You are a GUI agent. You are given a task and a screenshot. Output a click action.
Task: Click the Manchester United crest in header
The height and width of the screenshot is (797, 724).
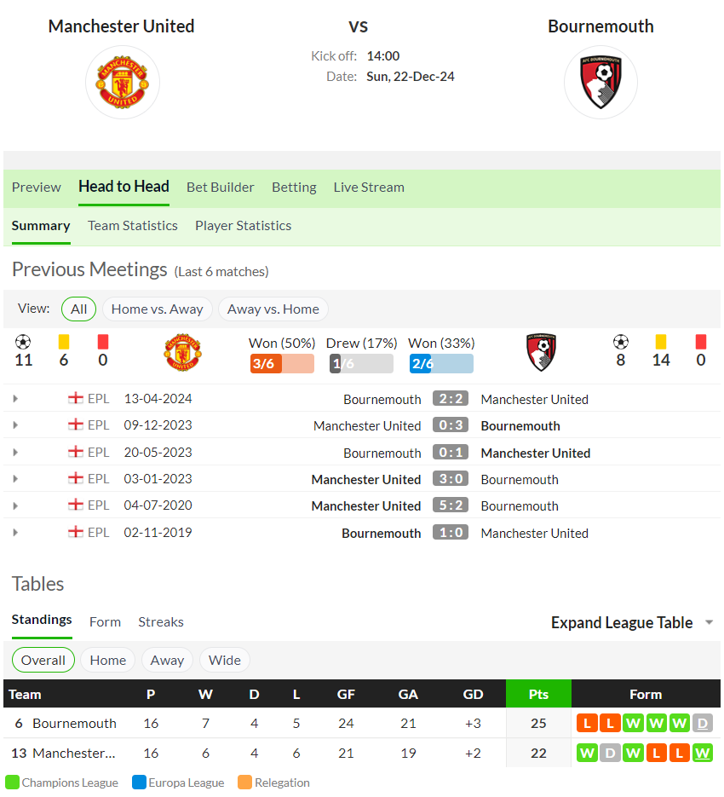(x=123, y=82)
